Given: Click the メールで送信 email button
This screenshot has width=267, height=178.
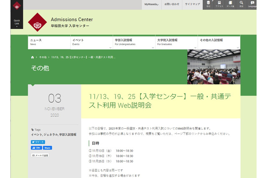Looking at the screenshot, I should point(40,155).
